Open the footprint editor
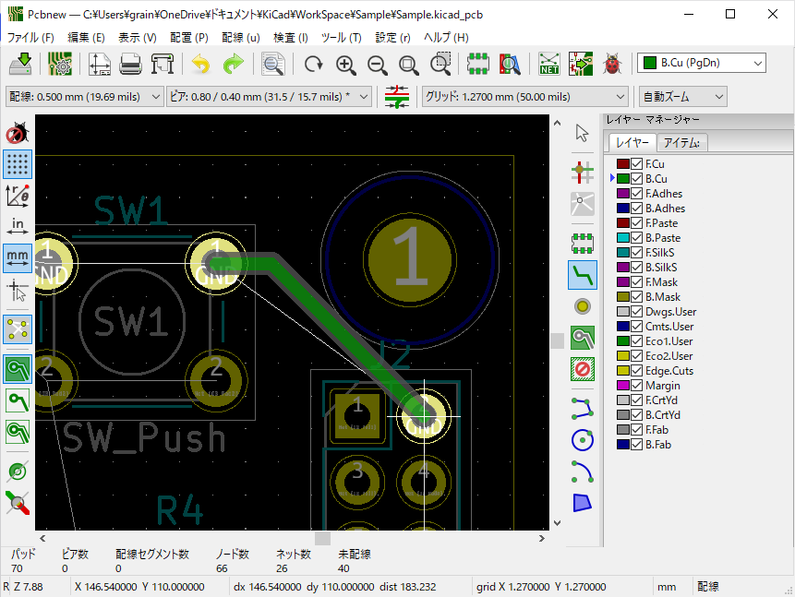Screen dimensions: 795x597 click(477, 64)
